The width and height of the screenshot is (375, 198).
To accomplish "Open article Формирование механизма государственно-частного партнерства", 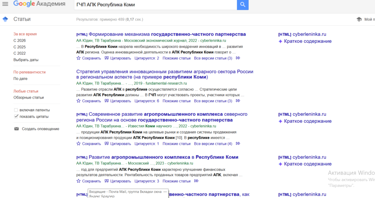I will point(167,34).
